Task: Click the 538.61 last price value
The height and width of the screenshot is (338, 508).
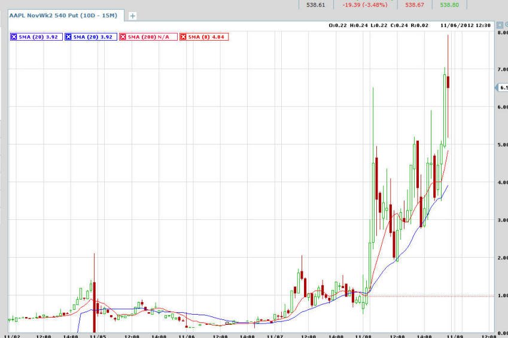Action: tap(315, 5)
